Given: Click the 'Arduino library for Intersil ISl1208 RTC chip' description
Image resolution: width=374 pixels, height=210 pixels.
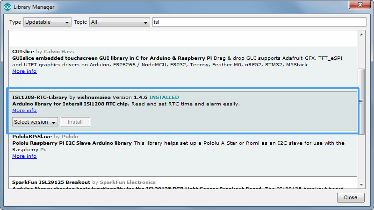Looking at the screenshot, I should click(x=71, y=104).
